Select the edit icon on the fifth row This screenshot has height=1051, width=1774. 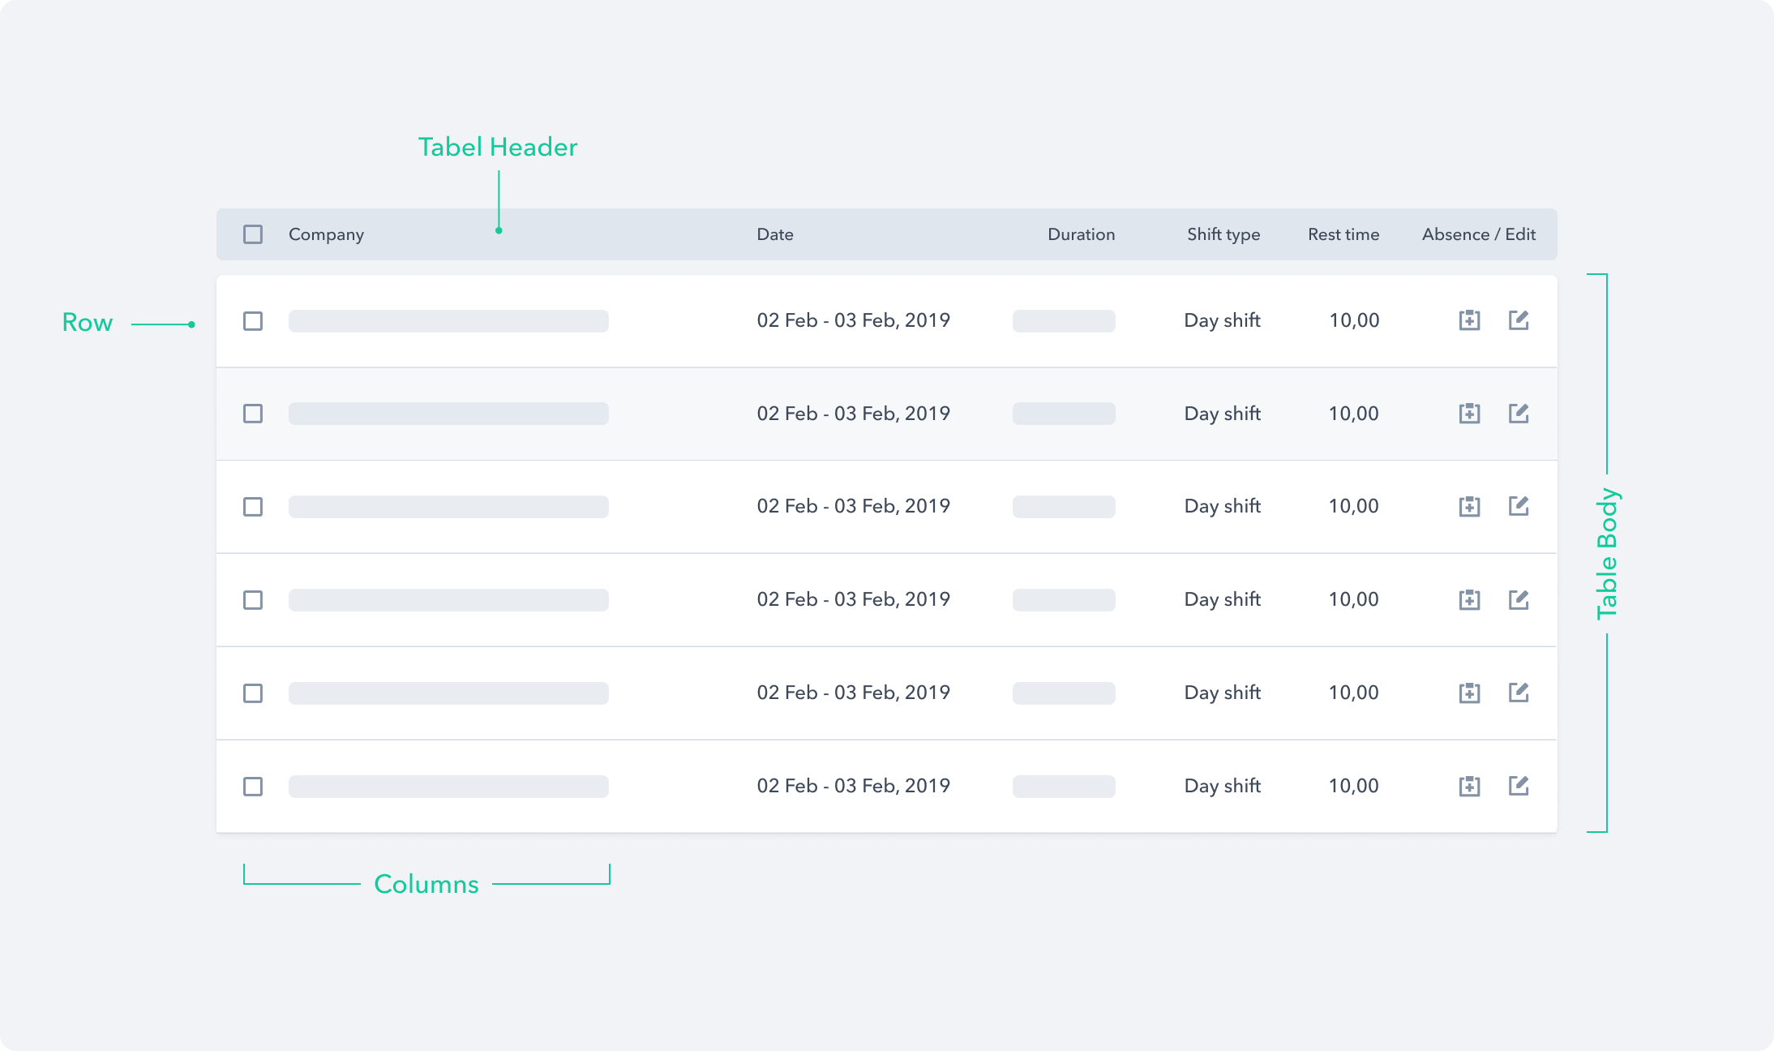tap(1519, 693)
